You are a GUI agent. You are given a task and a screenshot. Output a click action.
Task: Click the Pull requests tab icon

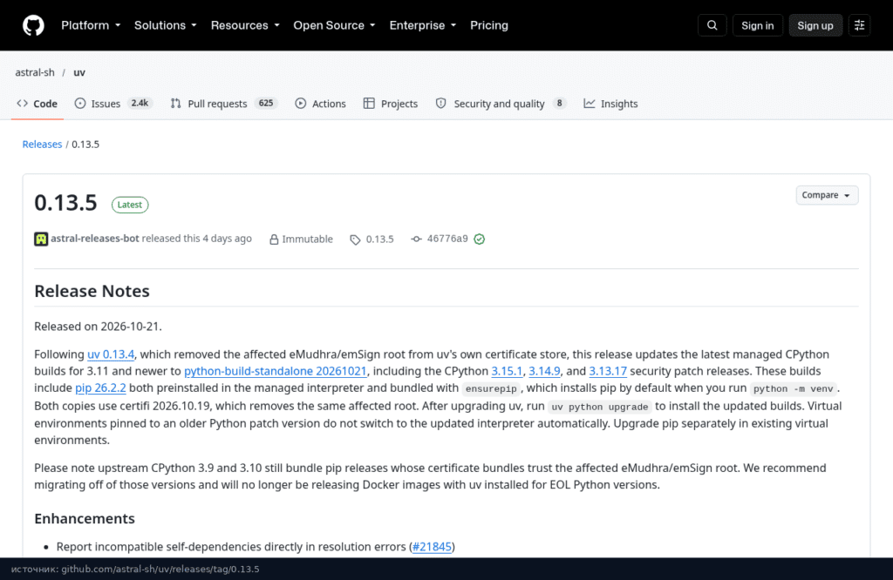pos(176,104)
